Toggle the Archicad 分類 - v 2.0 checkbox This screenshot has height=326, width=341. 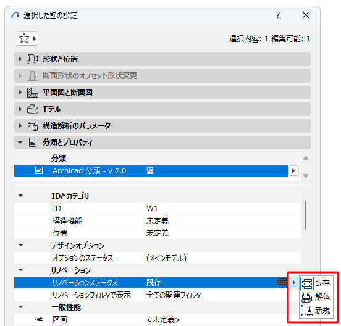tap(39, 170)
